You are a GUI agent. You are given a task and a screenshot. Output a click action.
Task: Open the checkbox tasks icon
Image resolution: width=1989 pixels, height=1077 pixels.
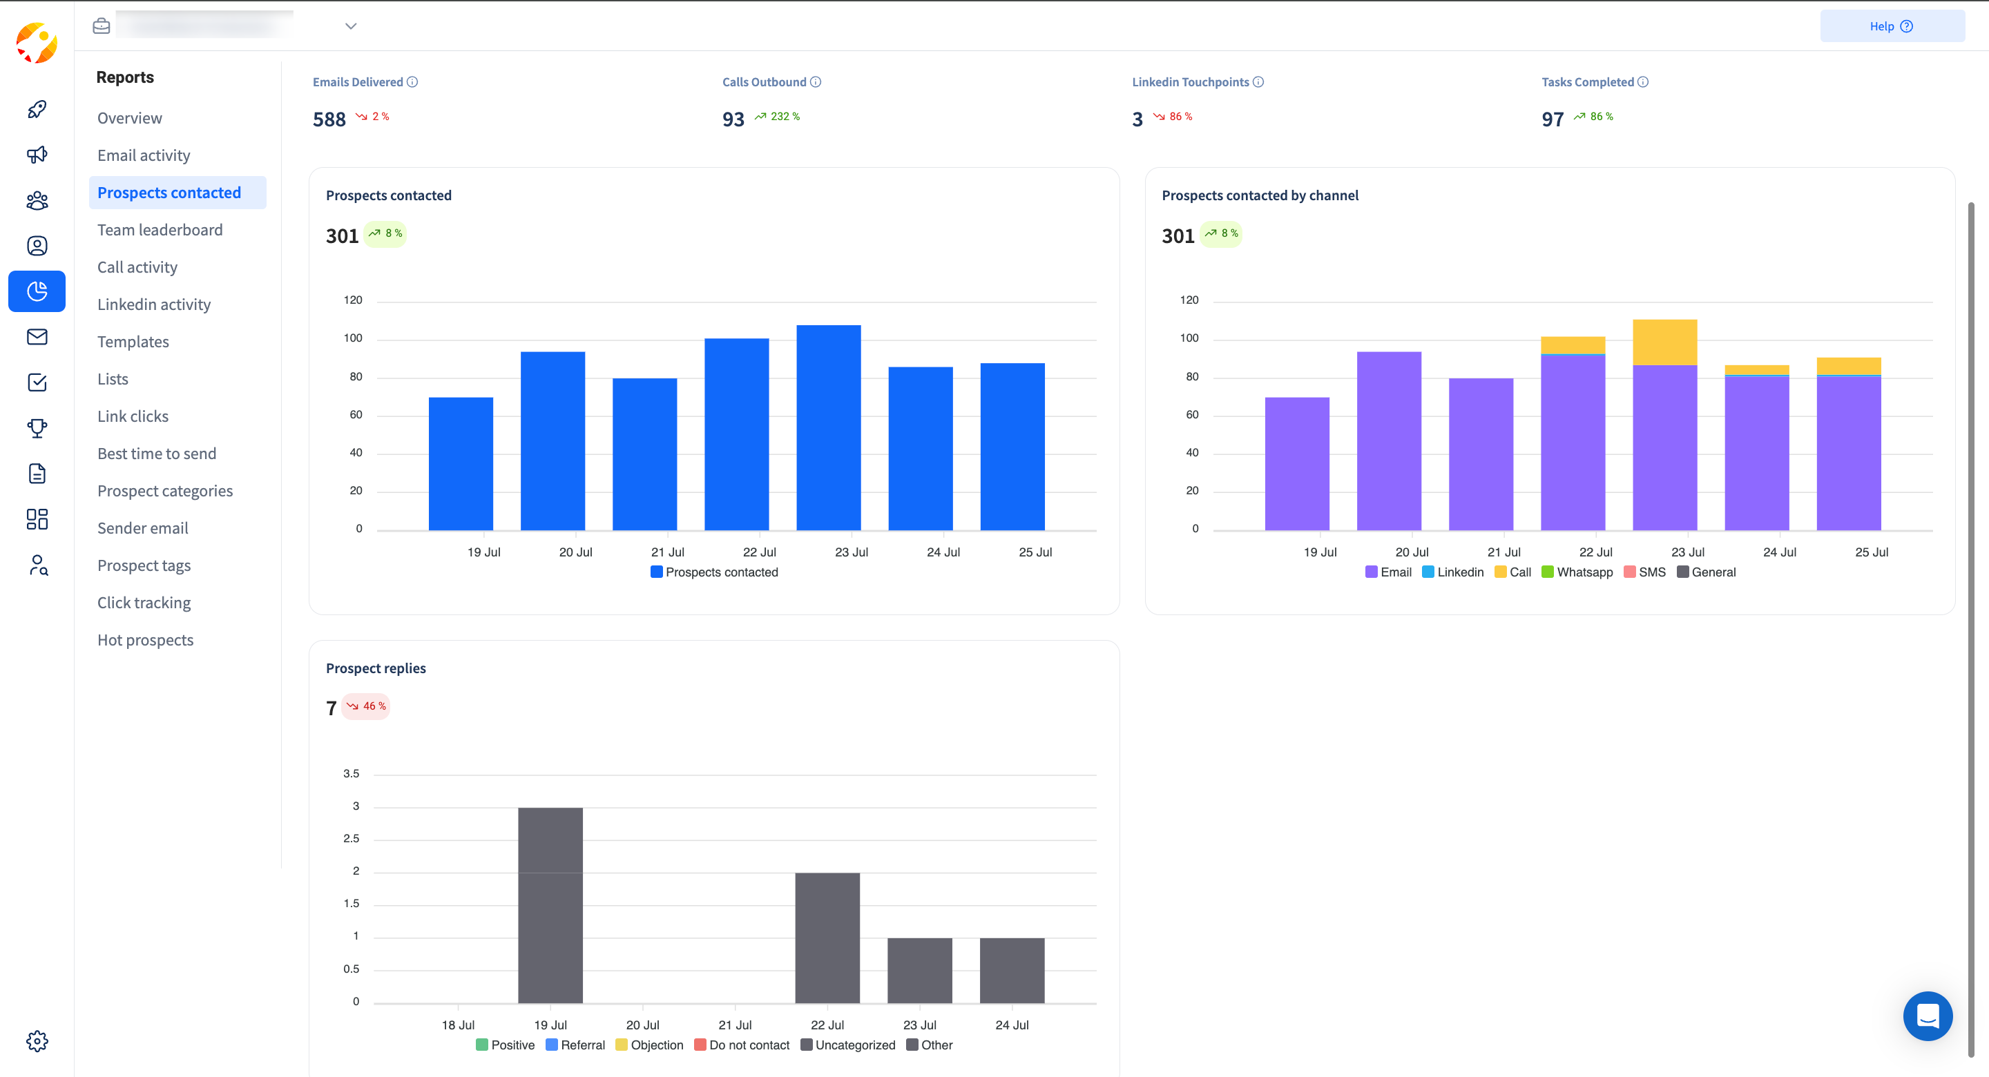click(37, 382)
